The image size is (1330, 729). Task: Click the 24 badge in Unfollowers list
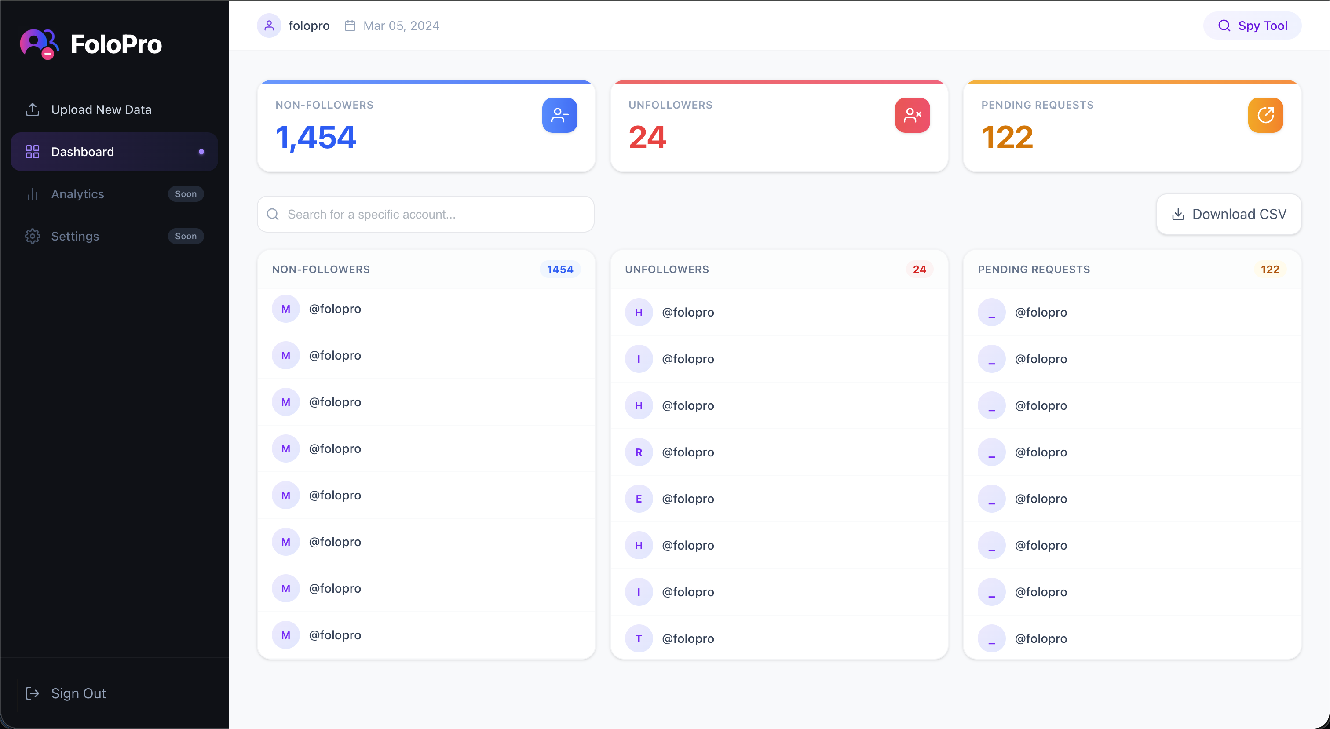920,270
